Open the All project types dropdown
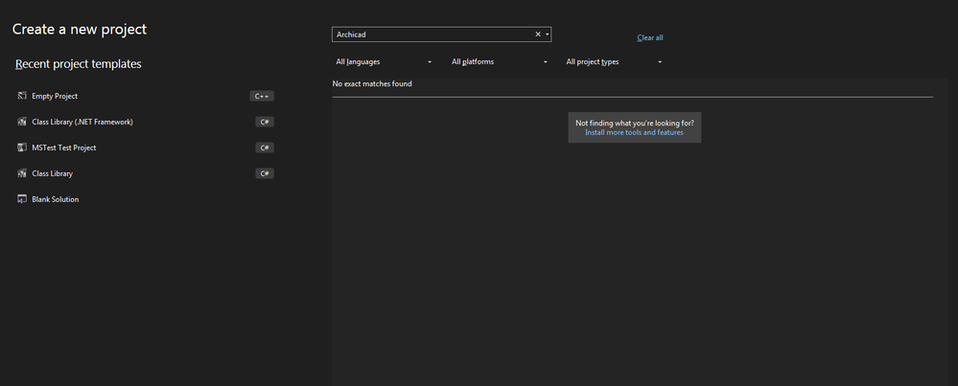 (614, 61)
